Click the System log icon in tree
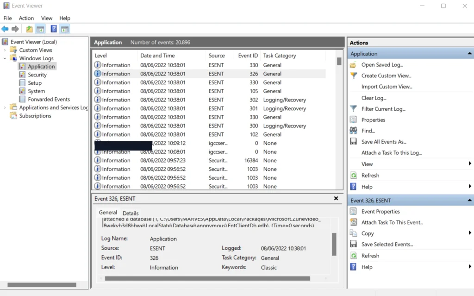 pyautogui.click(x=22, y=91)
